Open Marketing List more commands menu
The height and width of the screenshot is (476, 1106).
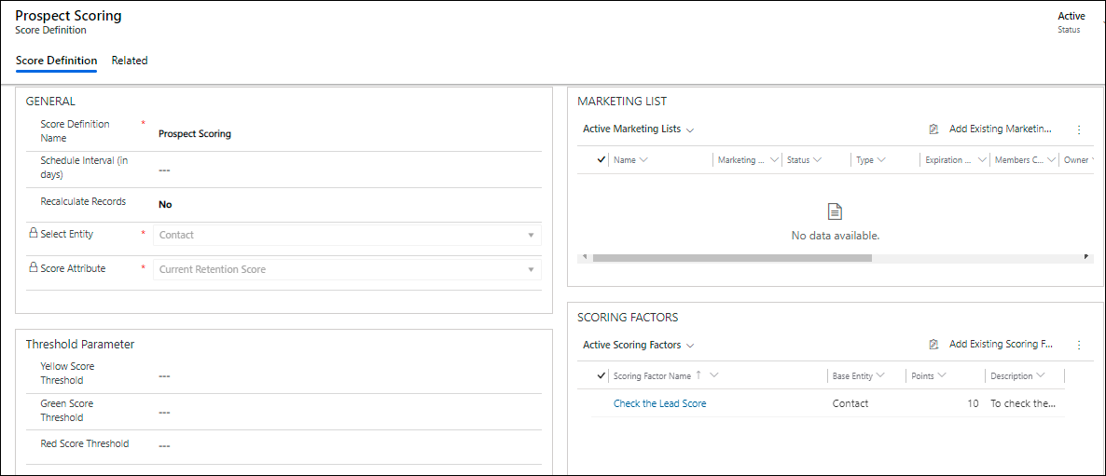[1079, 129]
